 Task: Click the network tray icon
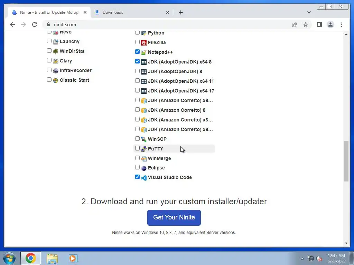click(311, 259)
